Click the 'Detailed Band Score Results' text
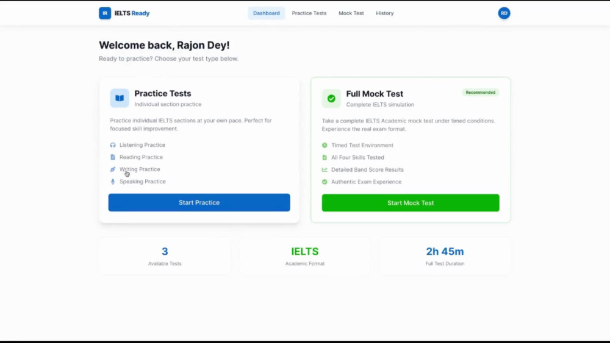 (x=367, y=170)
